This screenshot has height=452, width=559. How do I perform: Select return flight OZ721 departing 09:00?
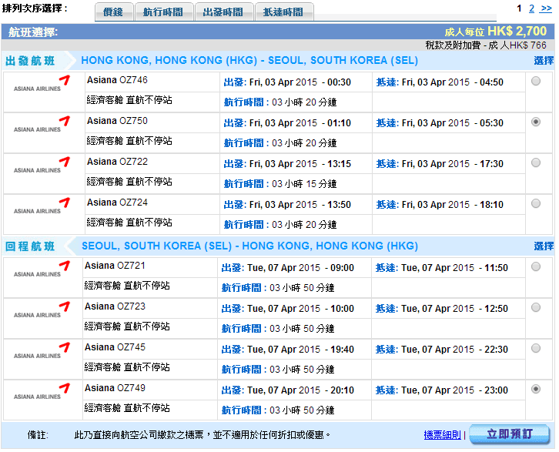click(x=536, y=266)
